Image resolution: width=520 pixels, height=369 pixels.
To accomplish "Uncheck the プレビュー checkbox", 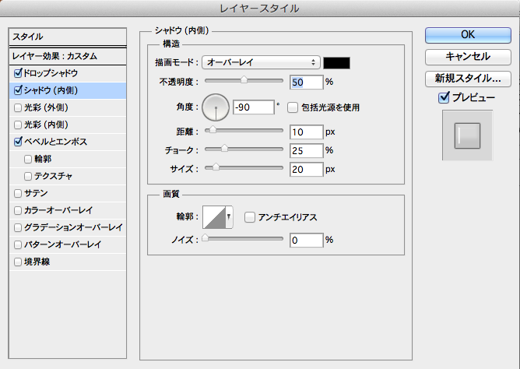I will pos(444,97).
